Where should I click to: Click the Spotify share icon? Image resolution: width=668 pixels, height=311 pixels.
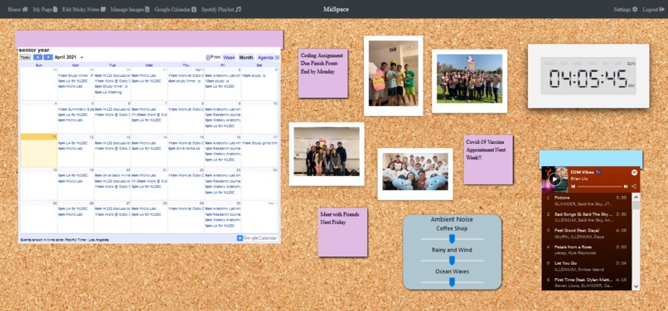click(x=634, y=186)
